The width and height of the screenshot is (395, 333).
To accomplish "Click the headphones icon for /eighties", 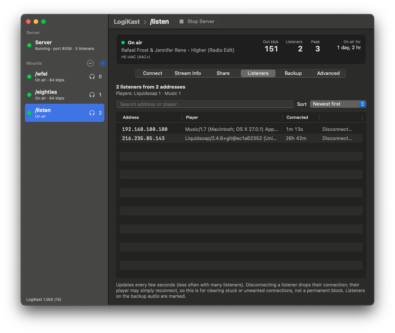I will pyautogui.click(x=92, y=95).
